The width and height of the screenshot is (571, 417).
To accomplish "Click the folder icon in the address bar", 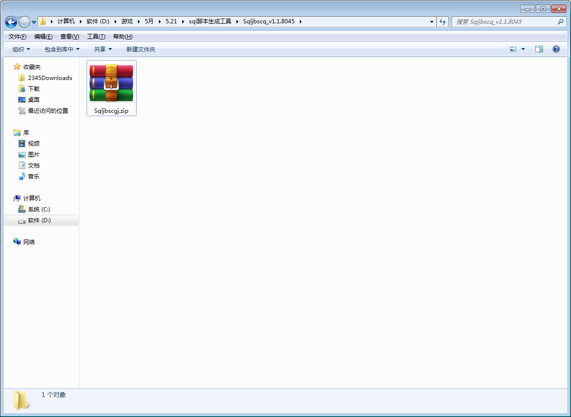I will pos(43,21).
